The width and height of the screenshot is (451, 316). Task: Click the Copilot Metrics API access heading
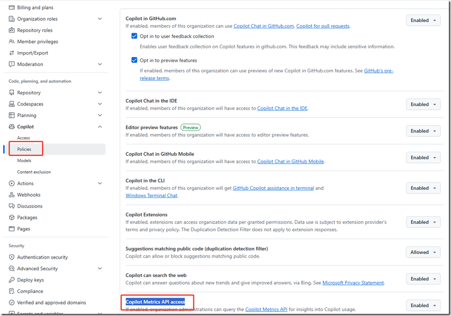(x=155, y=302)
